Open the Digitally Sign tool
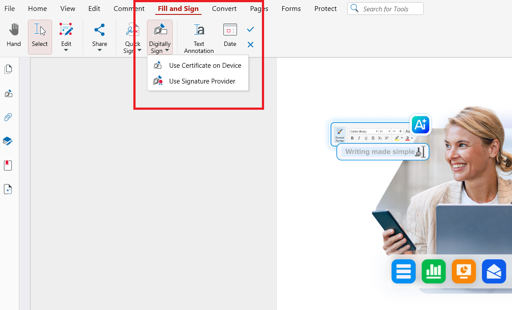 (160, 35)
